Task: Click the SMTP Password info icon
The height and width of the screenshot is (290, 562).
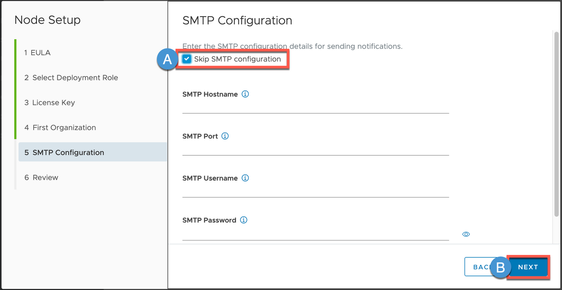Action: tap(244, 220)
